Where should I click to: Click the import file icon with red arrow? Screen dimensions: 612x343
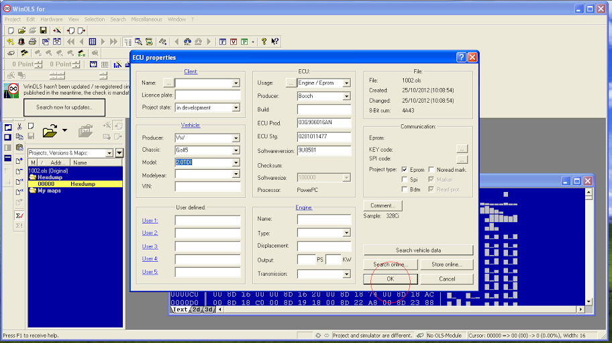pos(70,30)
